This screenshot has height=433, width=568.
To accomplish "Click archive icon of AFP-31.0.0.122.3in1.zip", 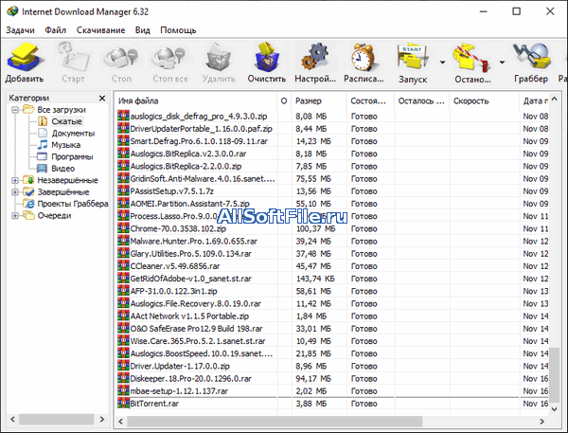I will pyautogui.click(x=123, y=291).
